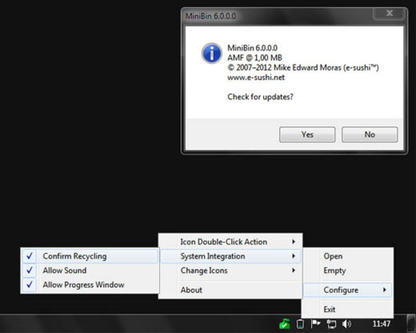
Task: Click the Show hidden icons arrow
Action: (274, 323)
